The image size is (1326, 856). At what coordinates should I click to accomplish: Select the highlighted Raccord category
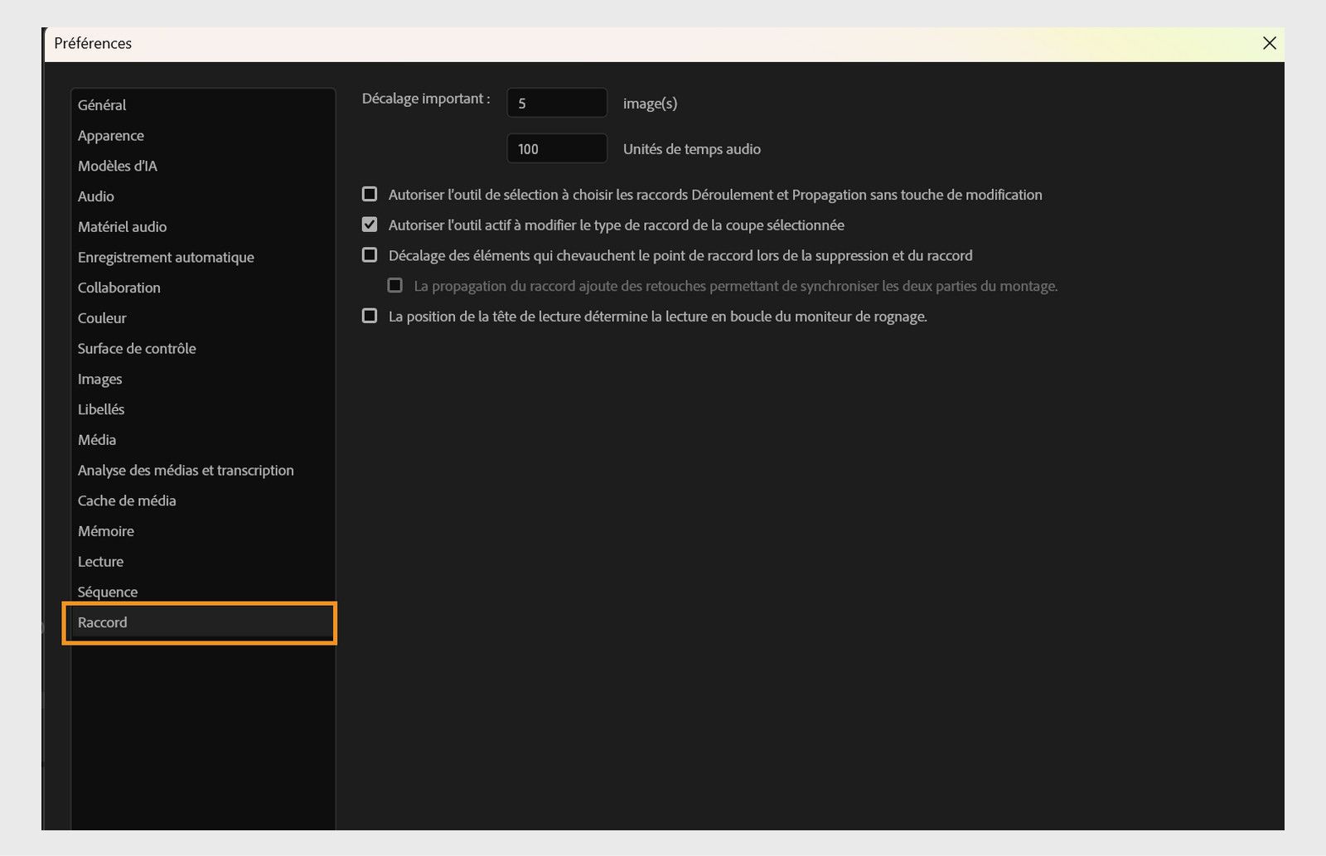102,622
